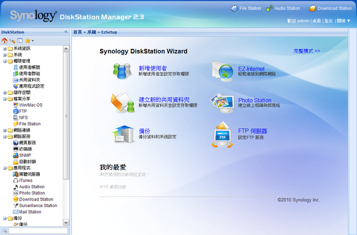Click the sidebar scrollbar up arrow

[x=66, y=49]
